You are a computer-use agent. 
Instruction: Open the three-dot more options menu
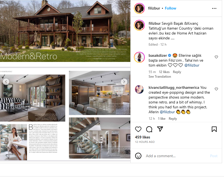click(214, 8)
